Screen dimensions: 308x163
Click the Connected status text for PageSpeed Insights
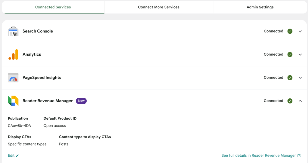(273, 78)
